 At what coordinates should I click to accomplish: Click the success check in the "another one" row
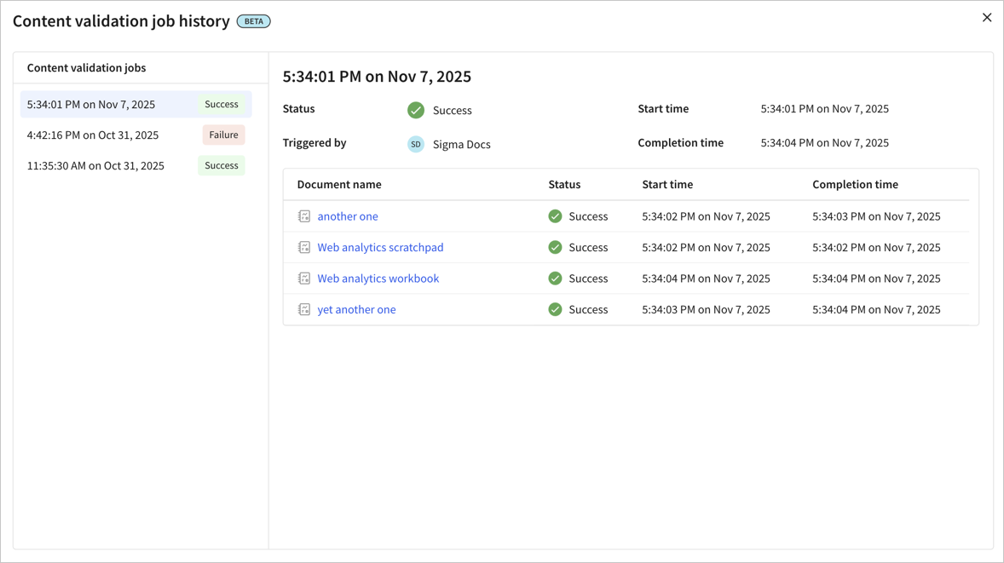pos(555,215)
